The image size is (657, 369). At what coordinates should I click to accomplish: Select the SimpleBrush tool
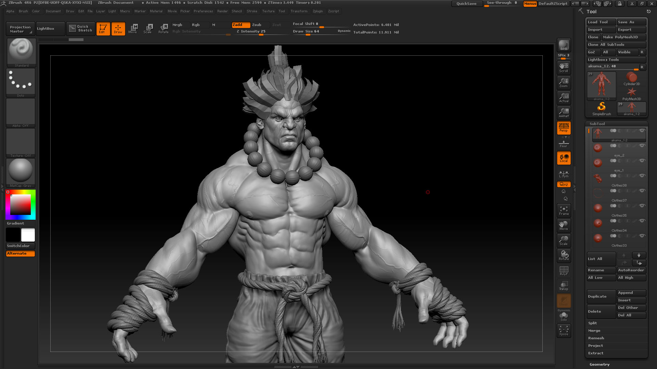(602, 109)
